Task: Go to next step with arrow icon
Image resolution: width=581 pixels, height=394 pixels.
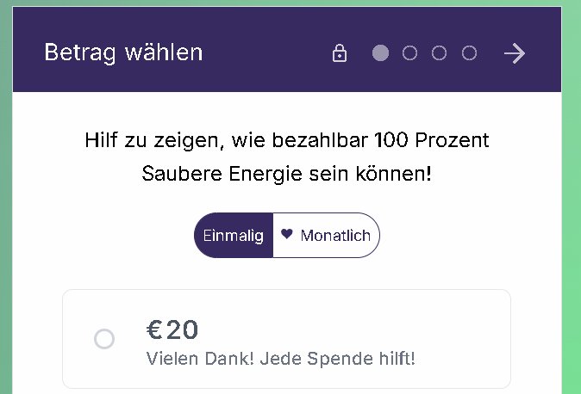Action: (x=515, y=53)
